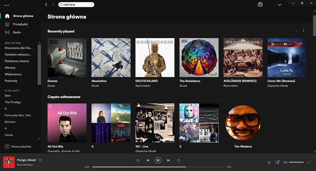
Task: Like Hungry Ghost with heart icon
Action: click(40, 160)
